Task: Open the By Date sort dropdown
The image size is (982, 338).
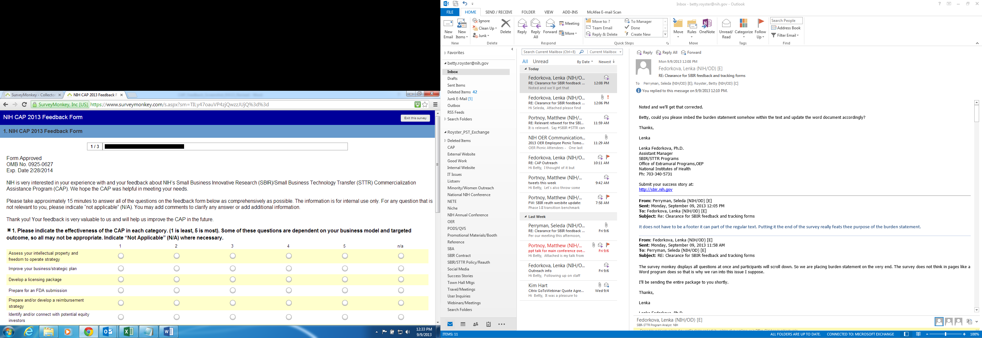Action: point(585,62)
